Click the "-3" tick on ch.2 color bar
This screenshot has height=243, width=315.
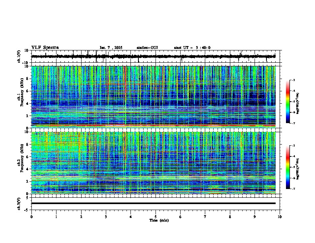coord(293,146)
